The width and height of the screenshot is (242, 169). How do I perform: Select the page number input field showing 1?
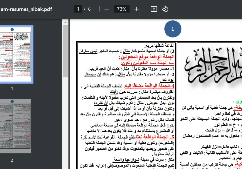[78, 9]
